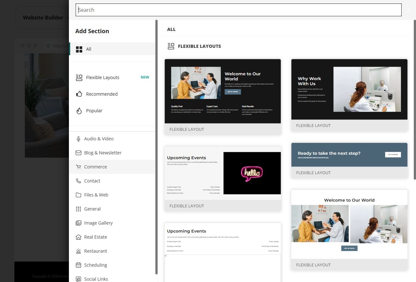Viewport: 416px width, 282px height.
Task: Click the Scheduling calendar icon
Action: [x=78, y=265]
